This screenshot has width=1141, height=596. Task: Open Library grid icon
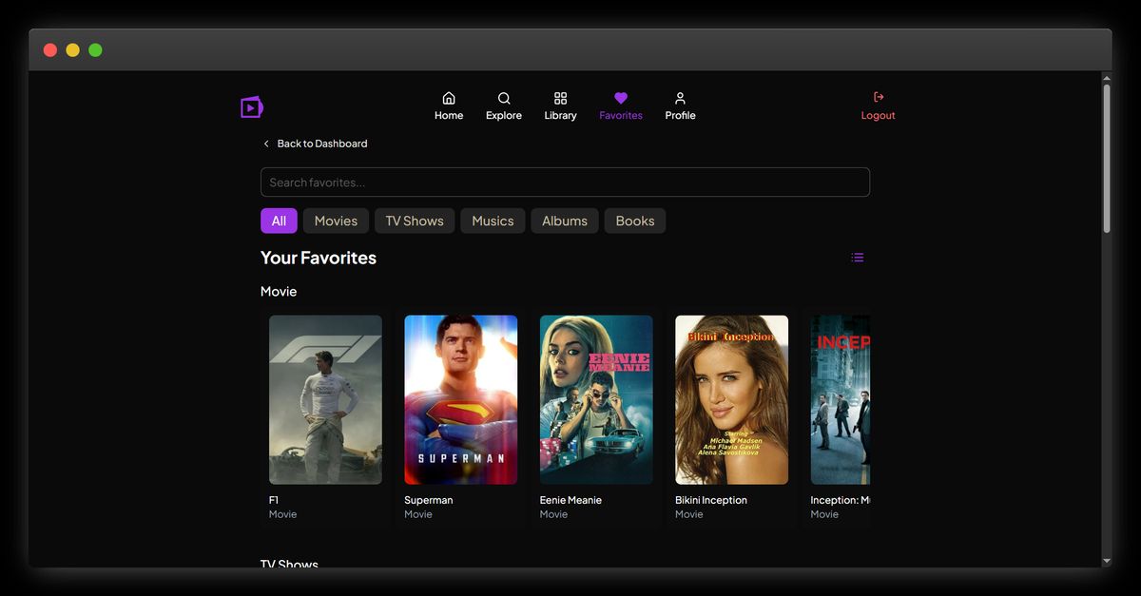tap(560, 98)
